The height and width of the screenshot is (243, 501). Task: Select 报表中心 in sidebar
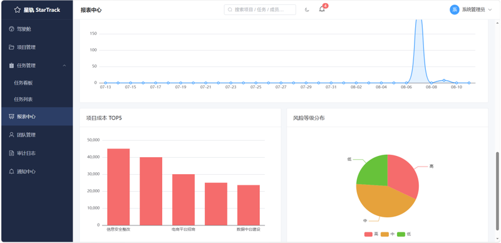37,116
